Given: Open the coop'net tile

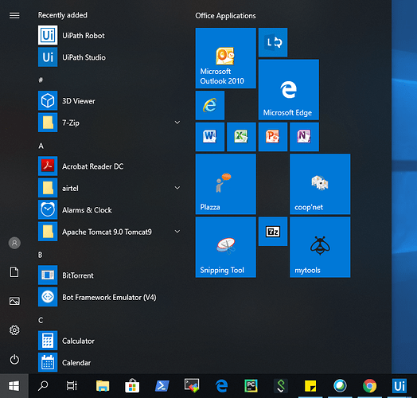Looking at the screenshot, I should tap(320, 184).
